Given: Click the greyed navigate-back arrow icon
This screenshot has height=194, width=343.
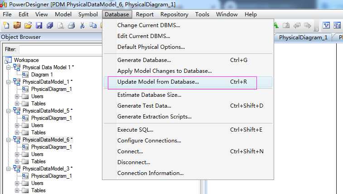Looking at the screenshot, I should tap(297, 25).
